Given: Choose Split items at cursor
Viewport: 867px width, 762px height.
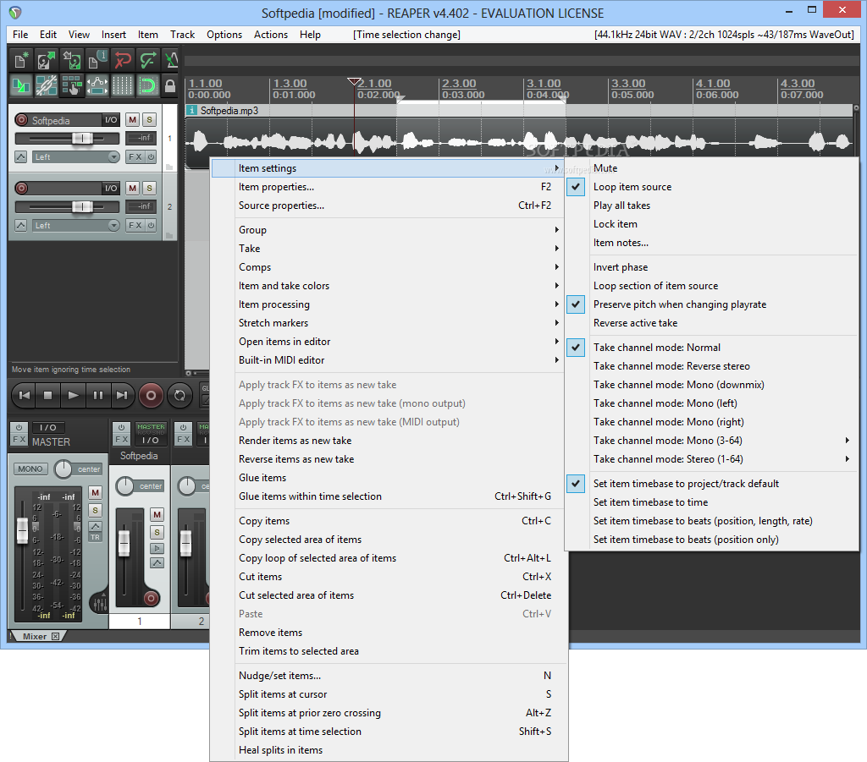Looking at the screenshot, I should tap(388, 694).
